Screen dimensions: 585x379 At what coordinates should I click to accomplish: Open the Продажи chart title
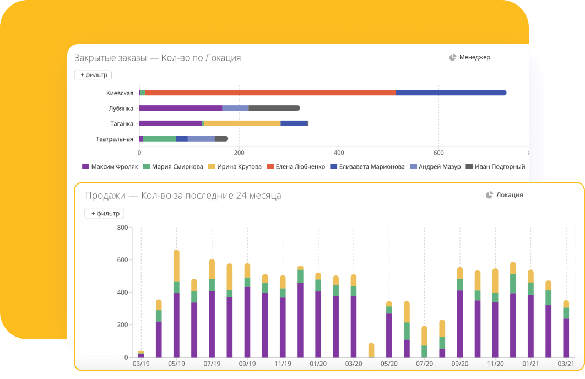click(x=183, y=196)
